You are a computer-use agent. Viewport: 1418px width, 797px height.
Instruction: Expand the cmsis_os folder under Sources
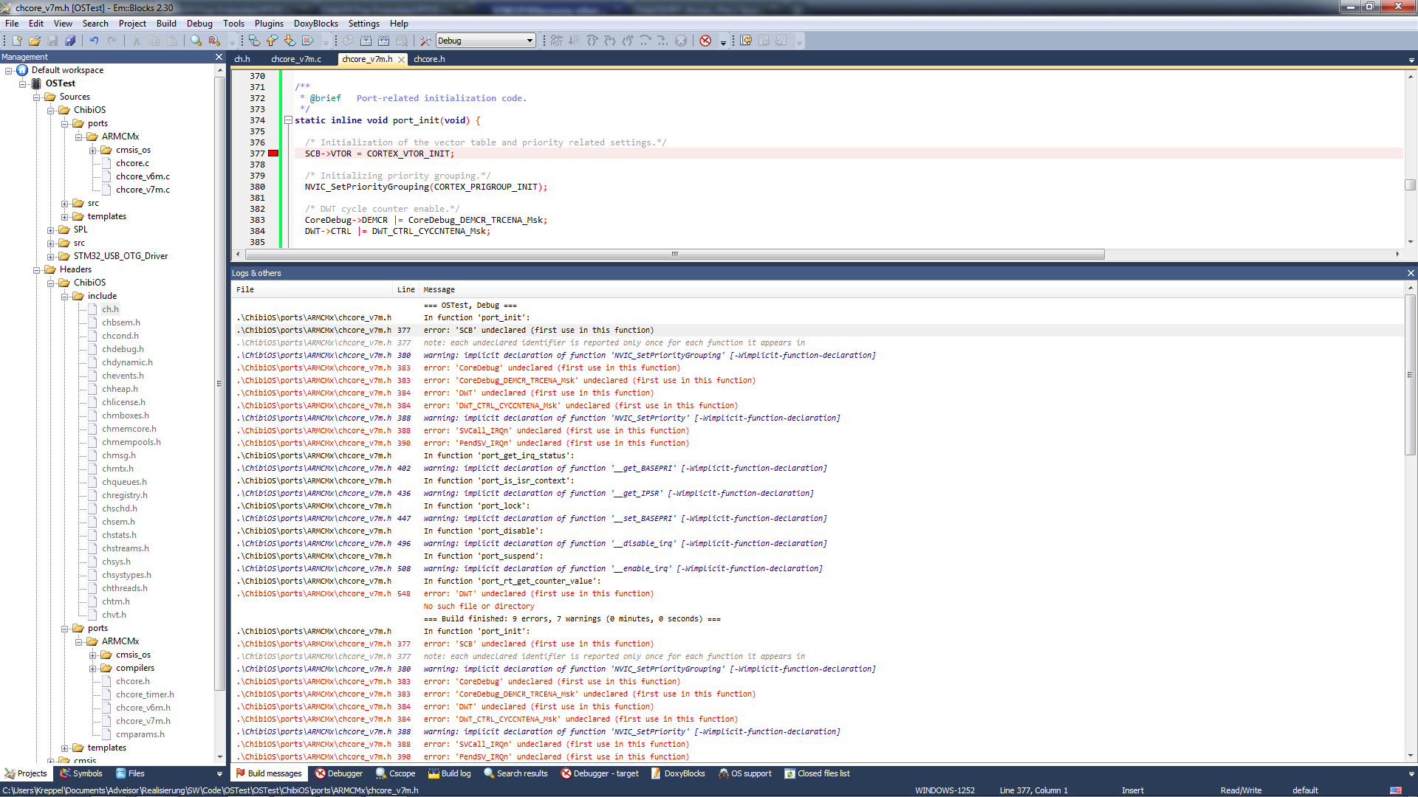pos(93,150)
